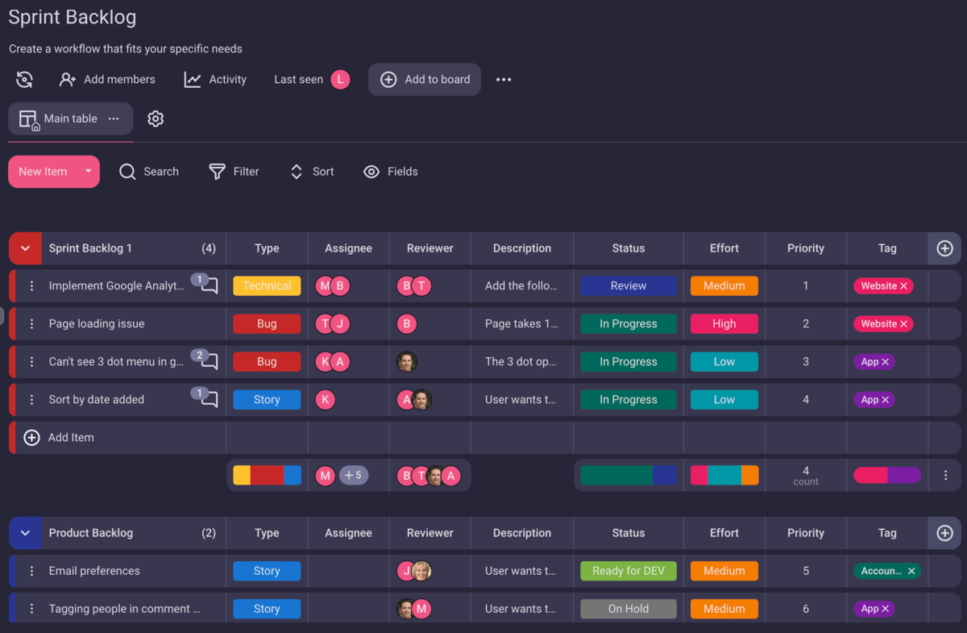967x633 pixels.
Task: Collapse the Product Backlog group
Action: 25,533
